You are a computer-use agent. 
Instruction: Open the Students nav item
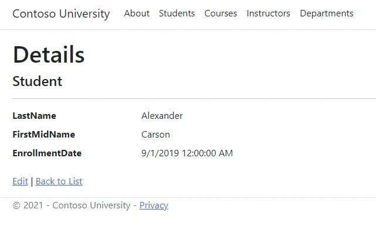pyautogui.click(x=177, y=13)
